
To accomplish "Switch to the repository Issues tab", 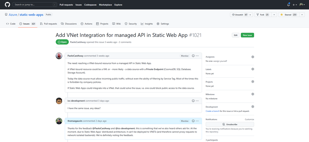I will click(27, 24).
